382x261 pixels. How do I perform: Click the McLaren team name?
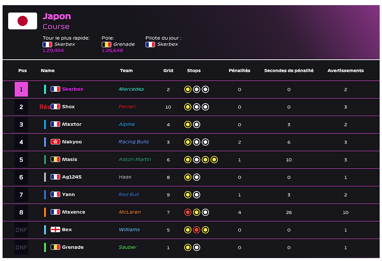[x=130, y=212]
